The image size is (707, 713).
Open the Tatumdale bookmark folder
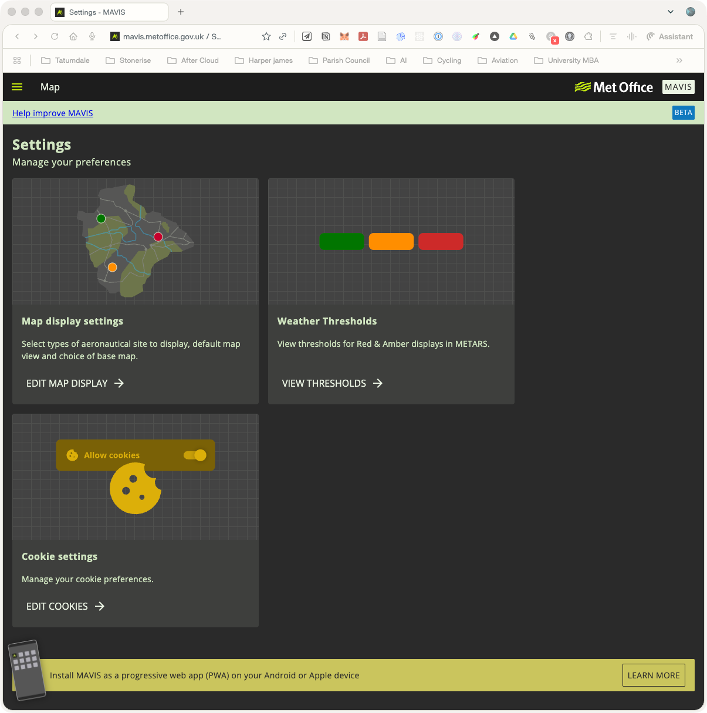coord(65,60)
